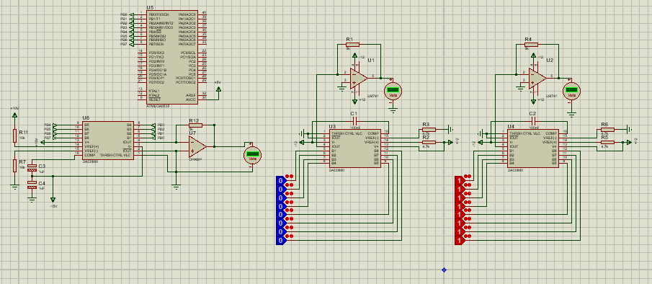
Task: Toggle red logic state wired to U4 B8
Action: tap(460, 240)
